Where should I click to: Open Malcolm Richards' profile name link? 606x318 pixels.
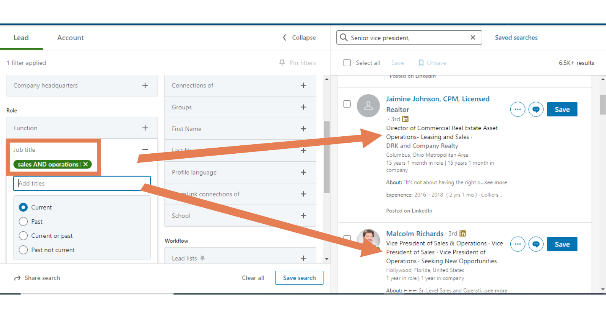pos(415,234)
